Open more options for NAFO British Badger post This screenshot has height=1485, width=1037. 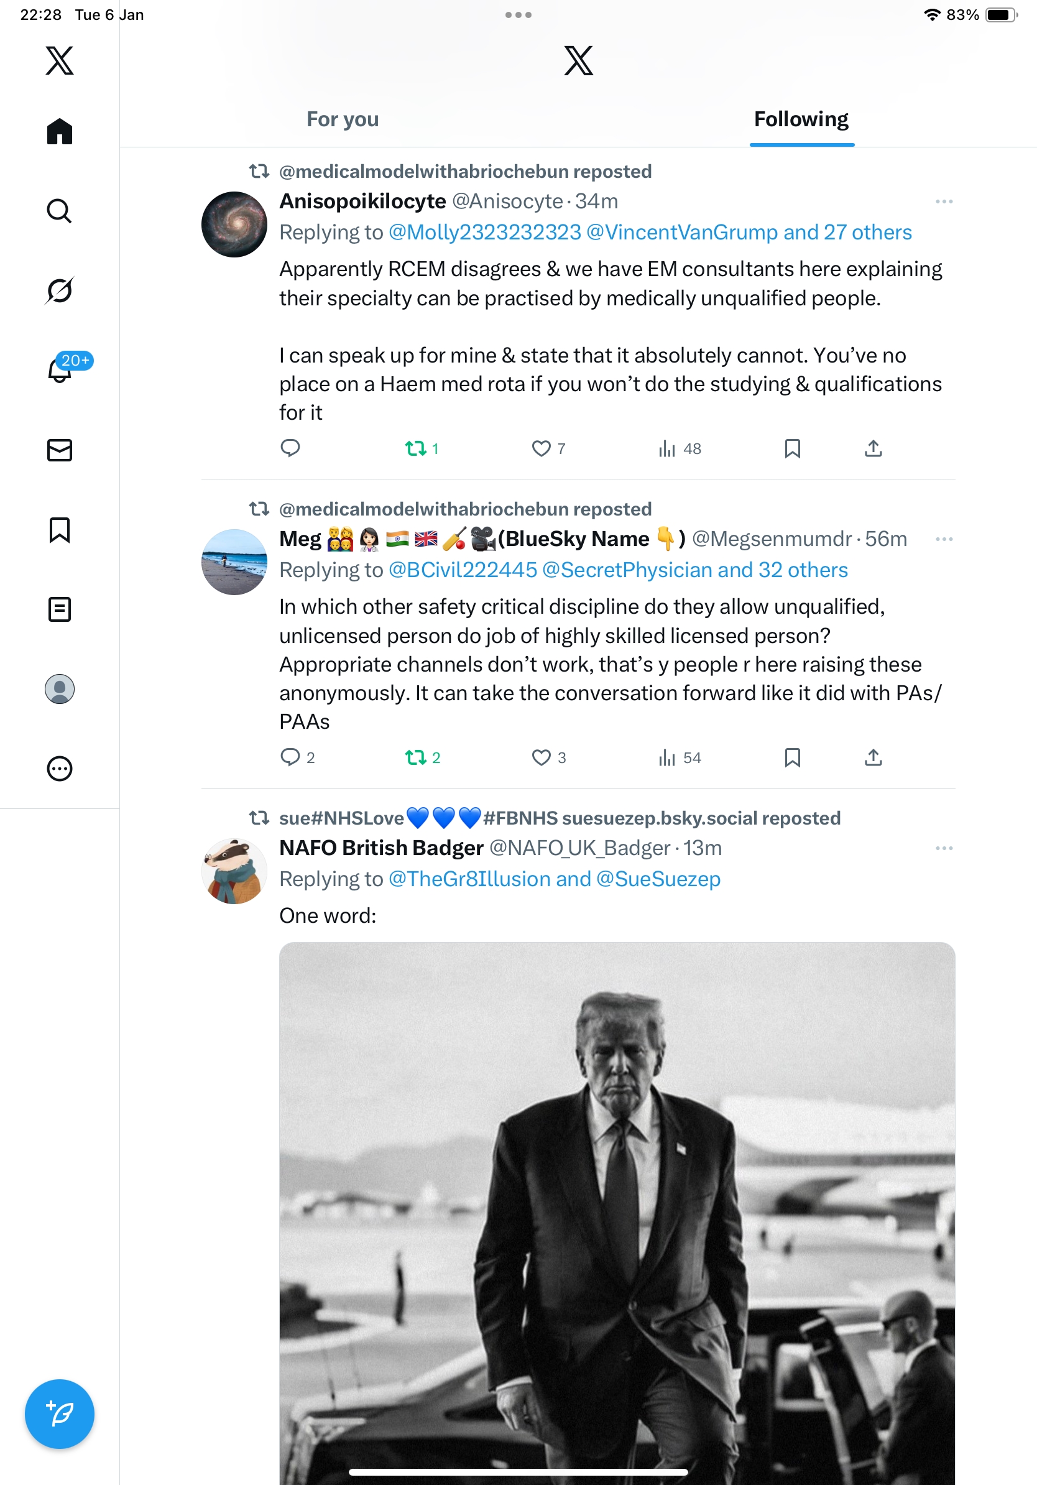point(944,848)
